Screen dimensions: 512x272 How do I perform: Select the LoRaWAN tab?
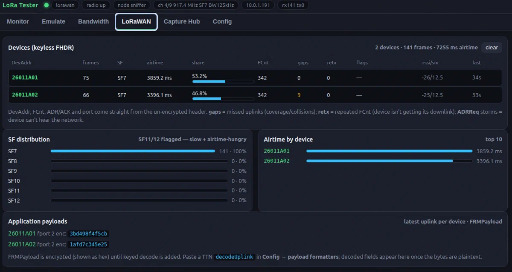click(x=136, y=22)
